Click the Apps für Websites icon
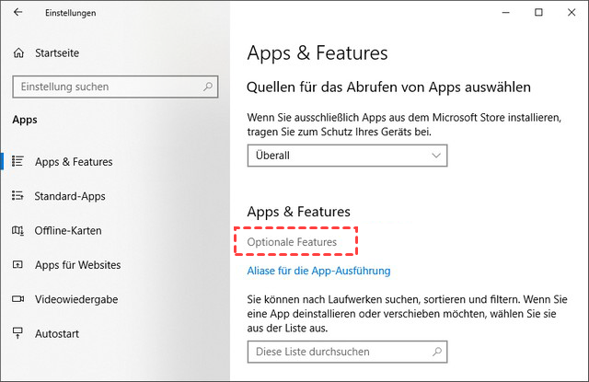589x382 pixels. [x=18, y=265]
